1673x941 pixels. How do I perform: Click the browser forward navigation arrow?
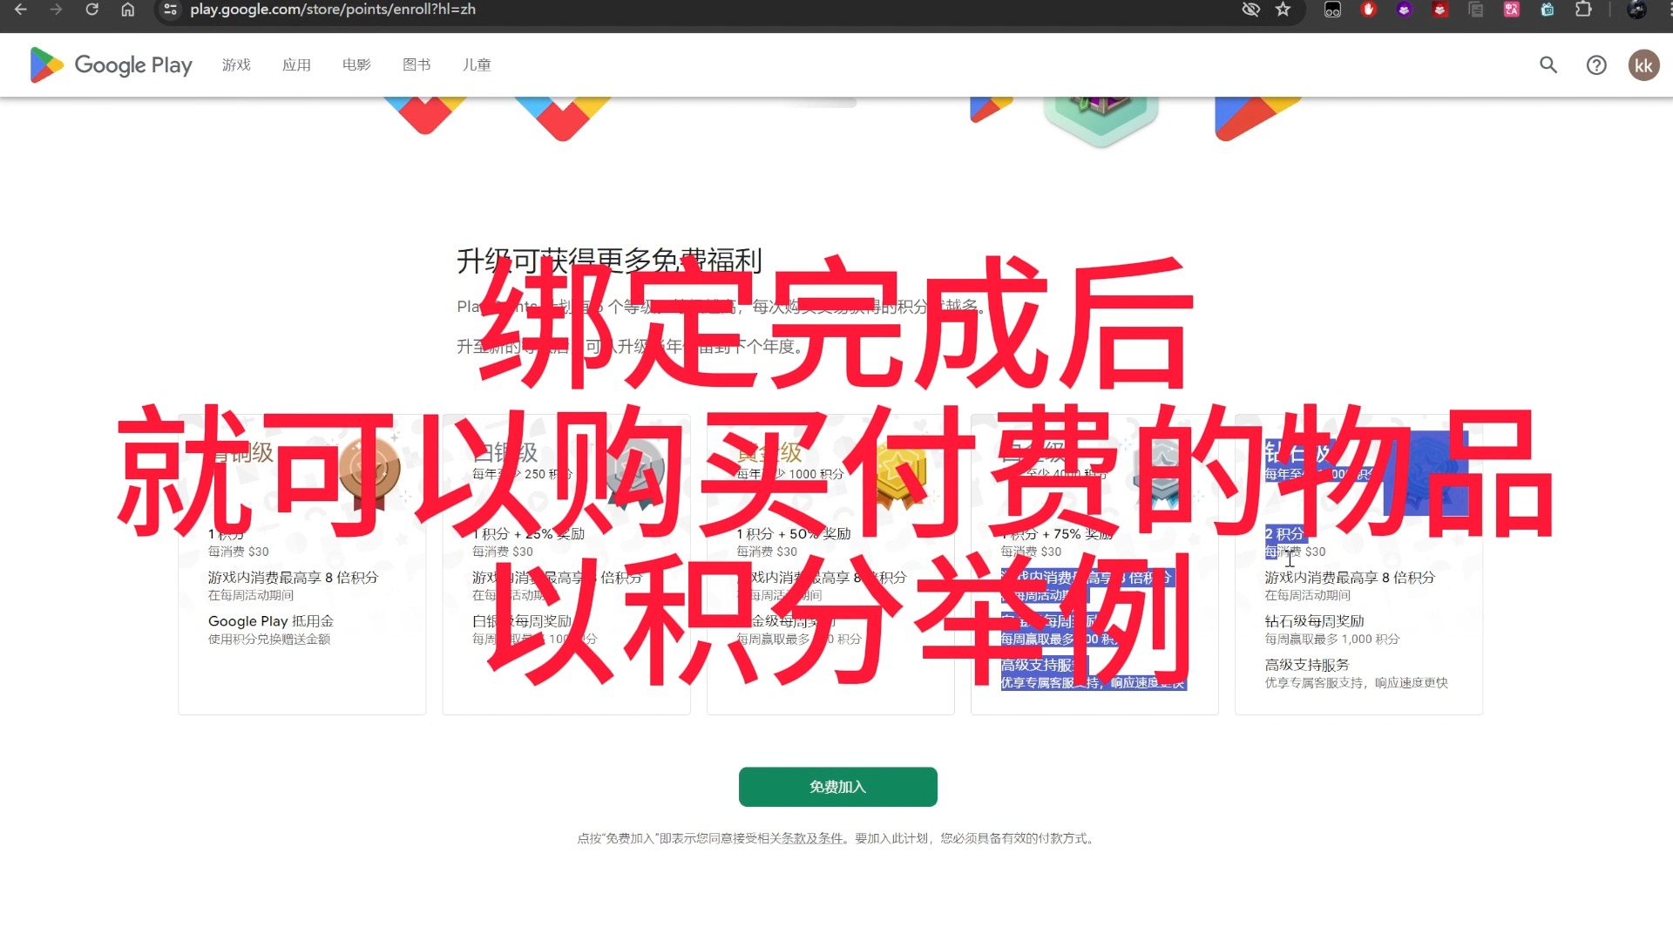[x=51, y=10]
